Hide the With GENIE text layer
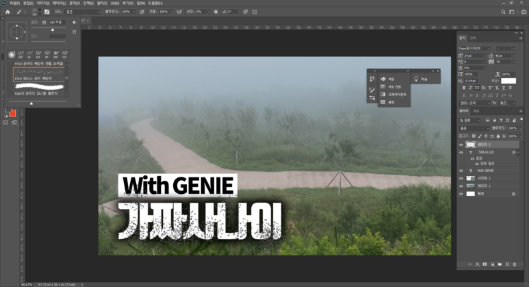This screenshot has height=287, width=529. 461,171
